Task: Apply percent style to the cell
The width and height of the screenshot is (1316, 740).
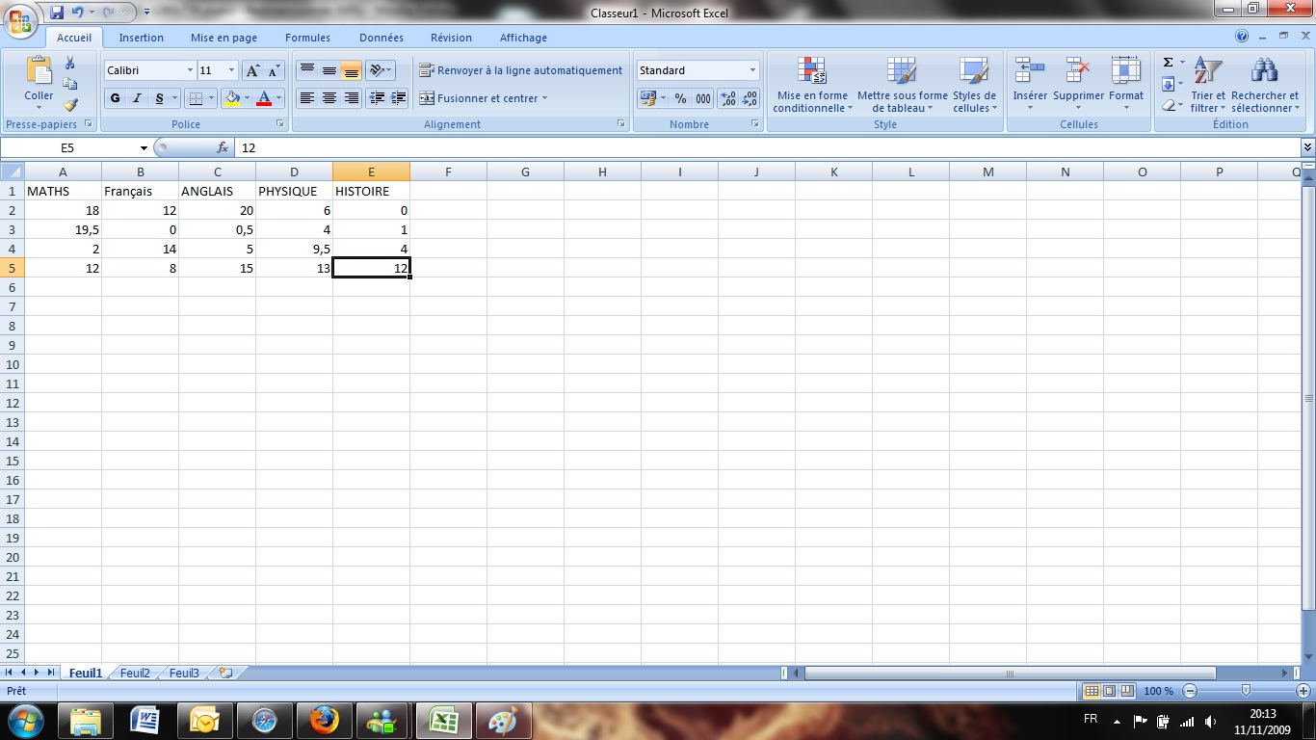Action: point(680,98)
